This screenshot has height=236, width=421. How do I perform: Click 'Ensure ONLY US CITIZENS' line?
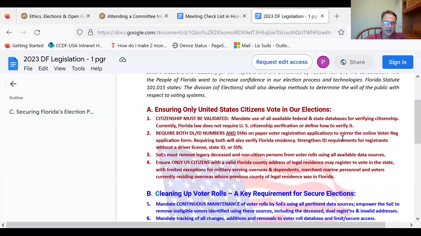click(x=275, y=162)
